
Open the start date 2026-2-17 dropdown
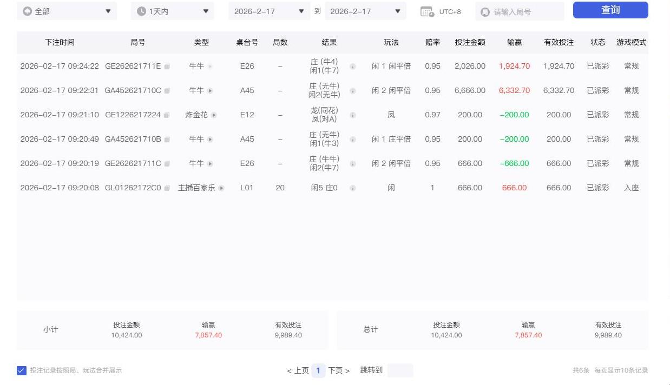pyautogui.click(x=301, y=11)
